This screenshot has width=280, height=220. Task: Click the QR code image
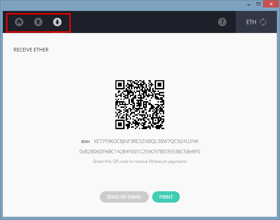[x=140, y=105]
